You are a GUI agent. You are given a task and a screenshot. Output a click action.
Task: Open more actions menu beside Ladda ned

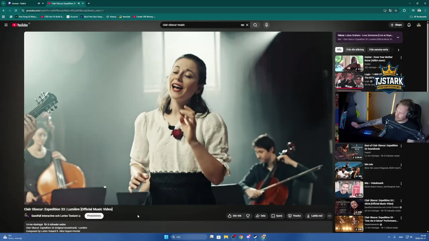[329, 216]
